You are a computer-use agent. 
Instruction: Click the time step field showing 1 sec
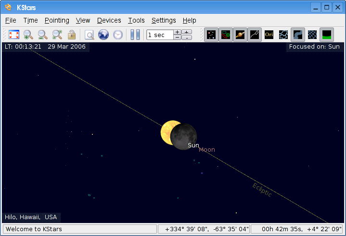[x=160, y=35]
